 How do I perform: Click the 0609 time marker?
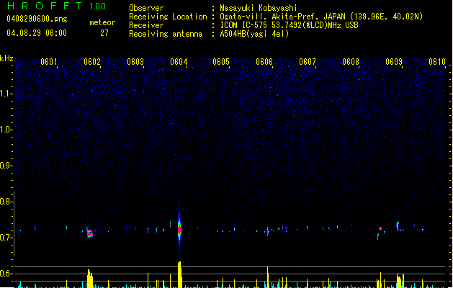coord(394,61)
